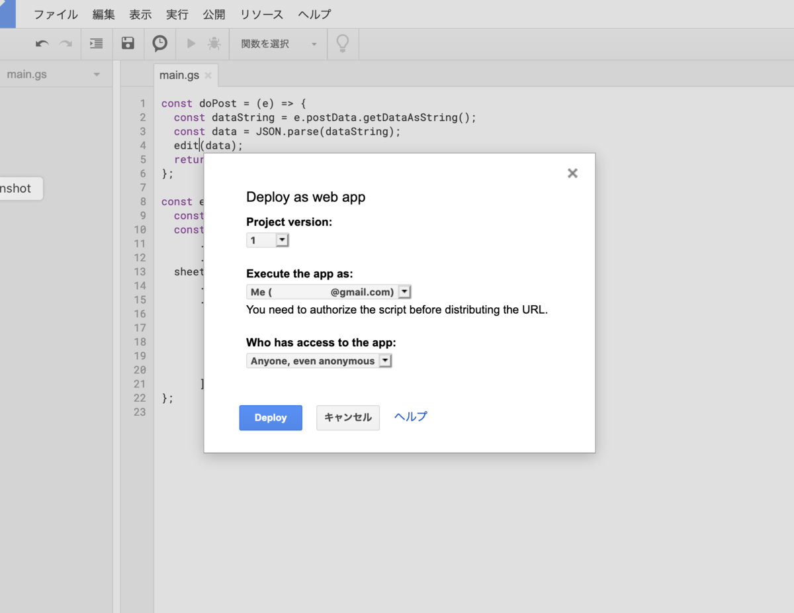The image size is (794, 613).
Task: Click the Undo icon in the toolbar
Action: (41, 44)
